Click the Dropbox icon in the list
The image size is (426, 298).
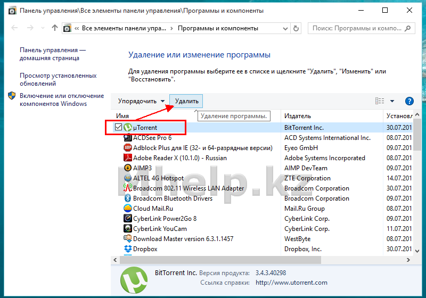pos(128,249)
